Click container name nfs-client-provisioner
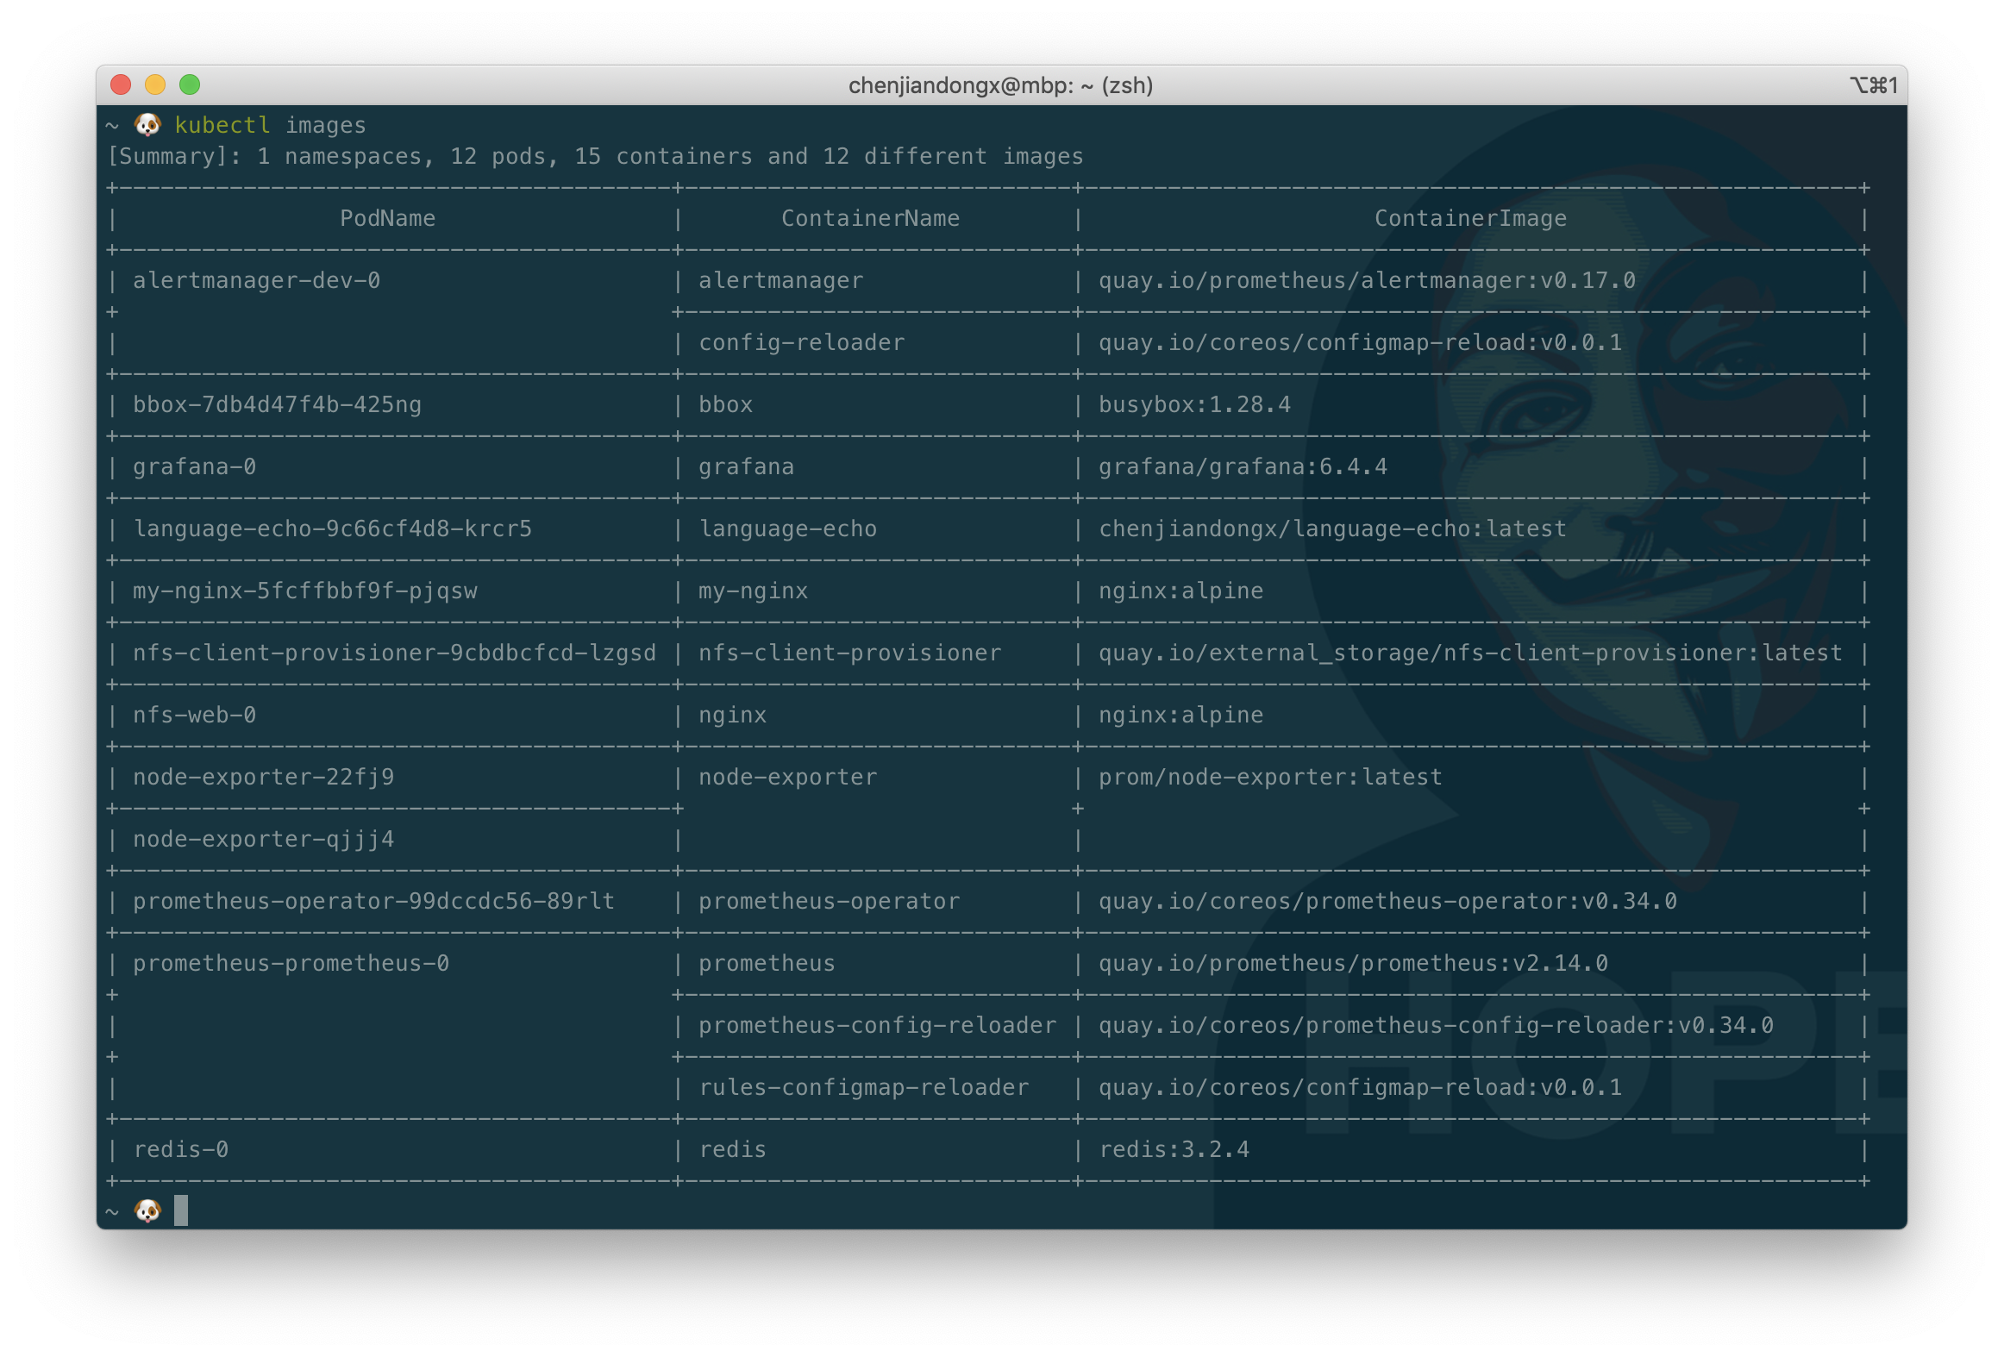 pos(850,653)
